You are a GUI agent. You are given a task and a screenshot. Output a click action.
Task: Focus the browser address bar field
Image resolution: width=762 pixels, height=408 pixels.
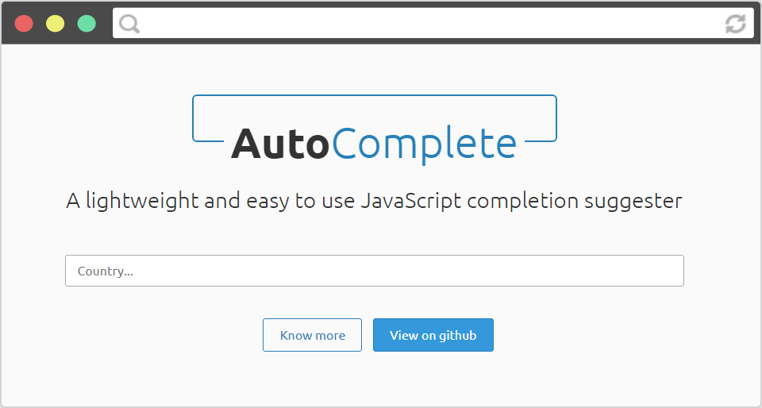pos(433,23)
